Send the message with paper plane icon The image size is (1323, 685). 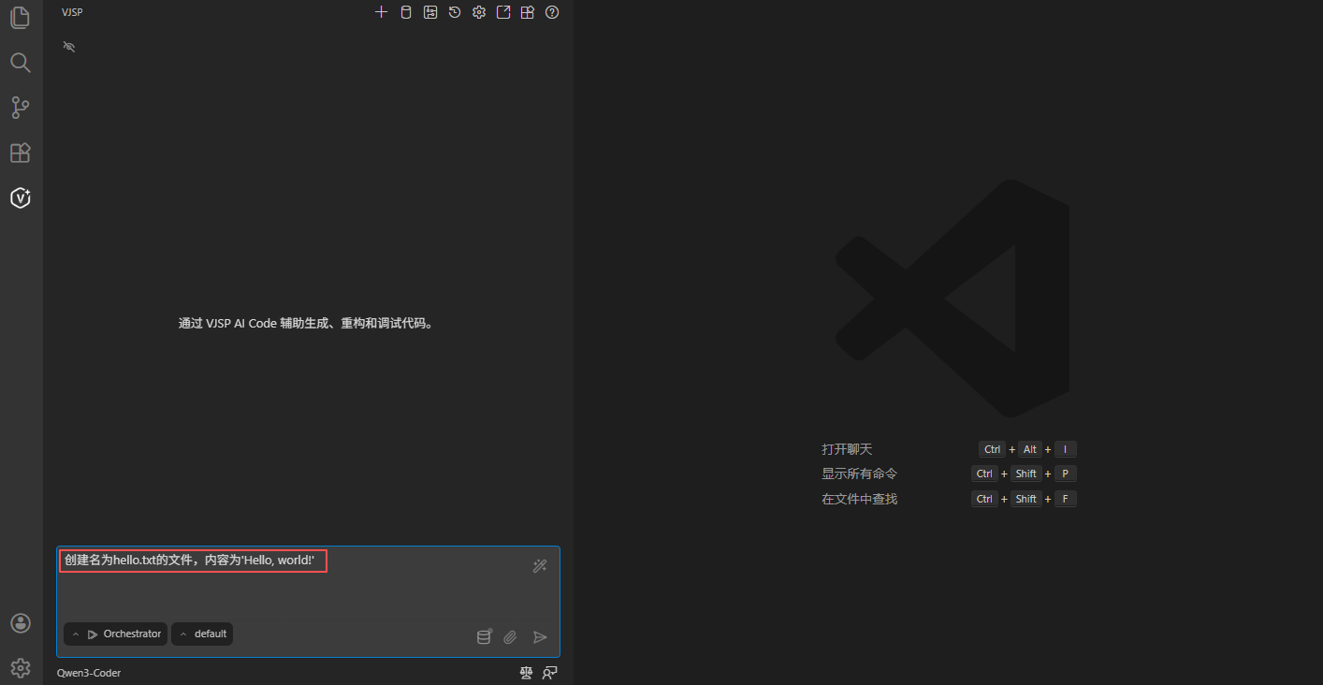tap(540, 637)
